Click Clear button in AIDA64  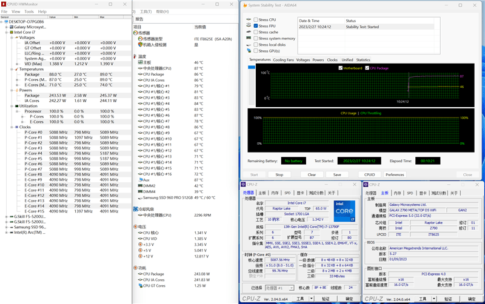point(312,174)
